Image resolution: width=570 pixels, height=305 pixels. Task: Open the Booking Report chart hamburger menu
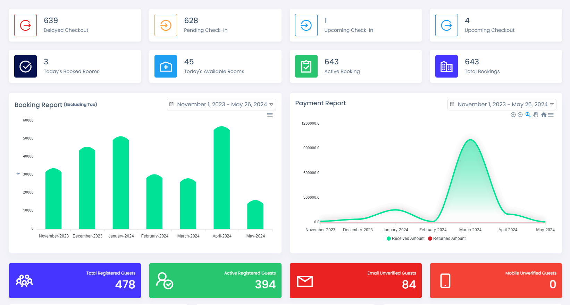[270, 115]
